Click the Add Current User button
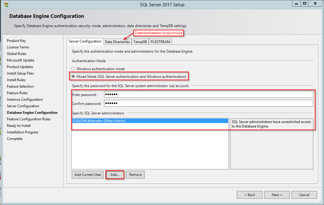The width and height of the screenshot is (324, 205). (87, 175)
